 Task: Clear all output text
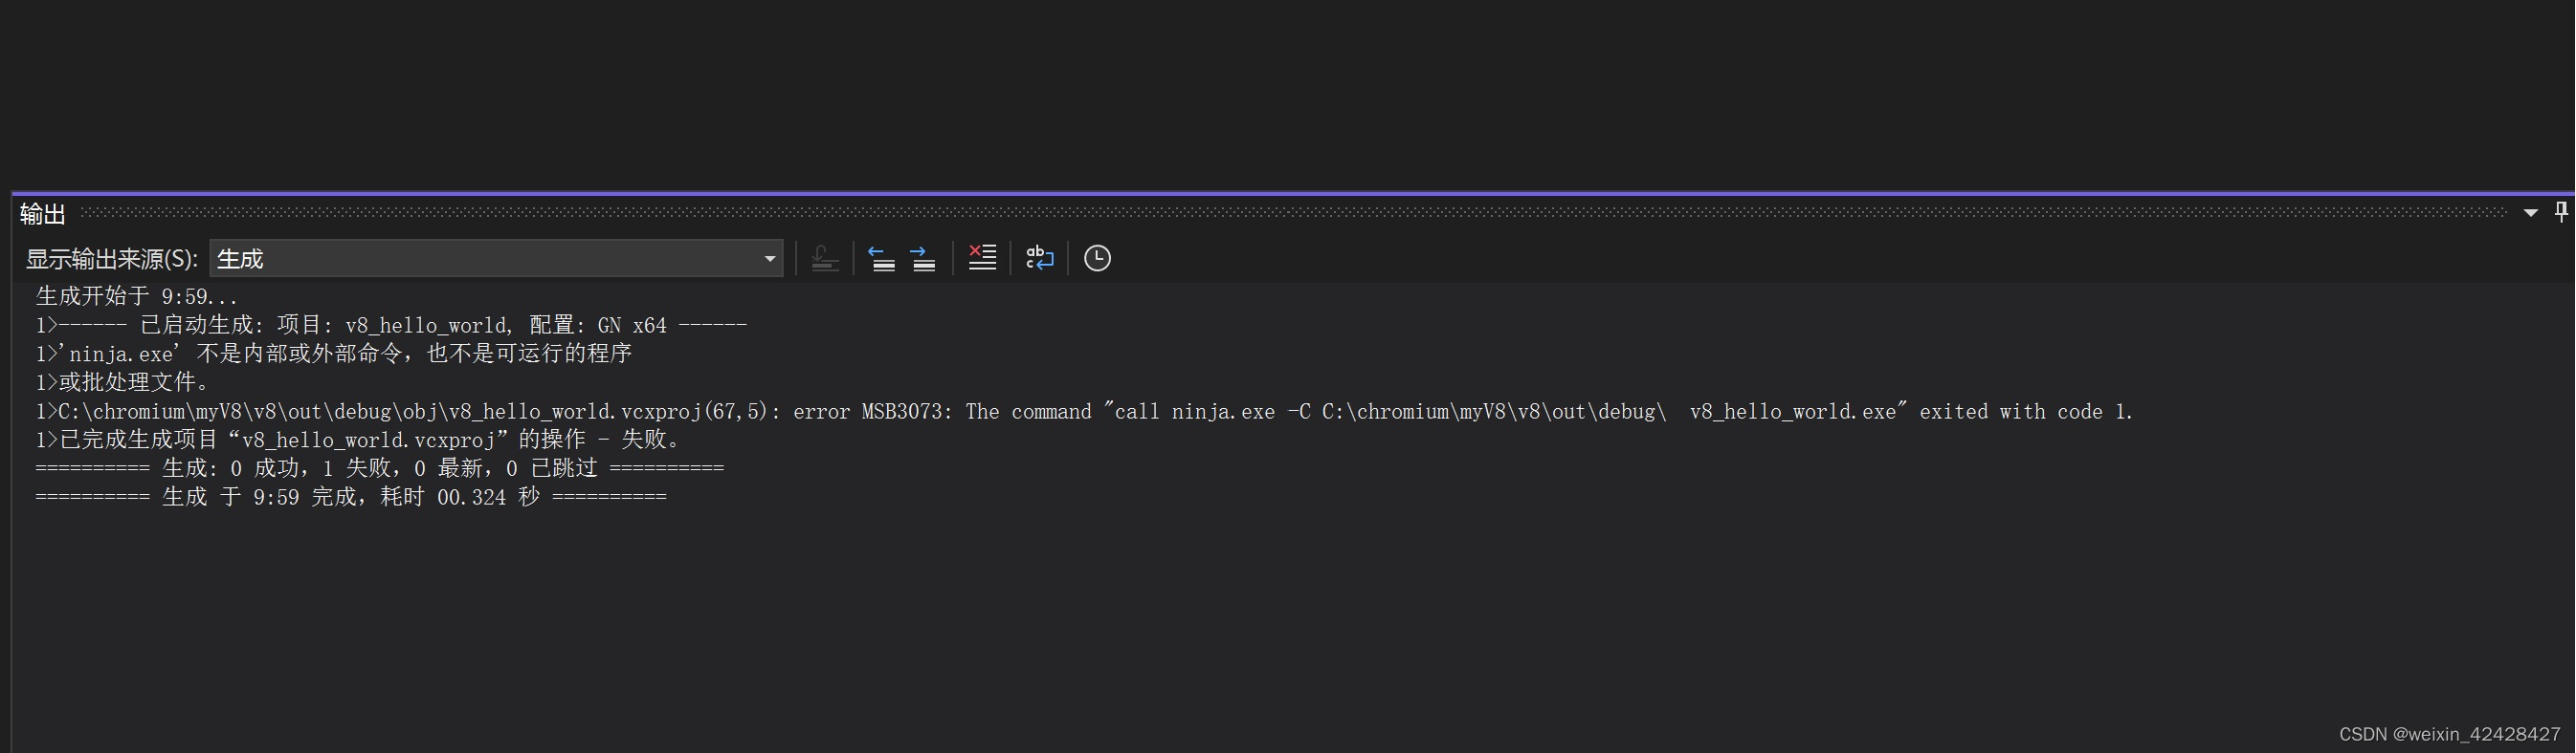click(982, 259)
